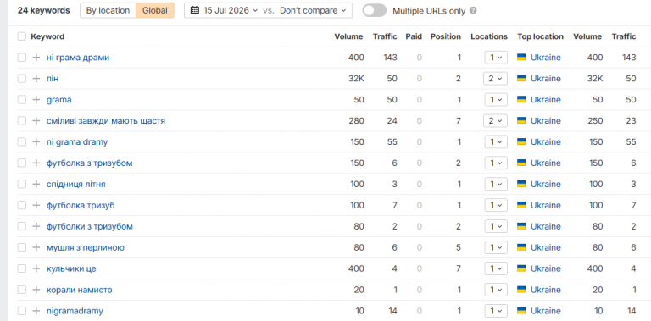Screen dimensions: 651x321
Task: Click the Ukraine flag in the 'кульчики це' row
Action: tap(521, 268)
